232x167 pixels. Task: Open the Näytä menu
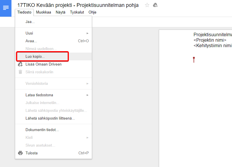point(61,12)
